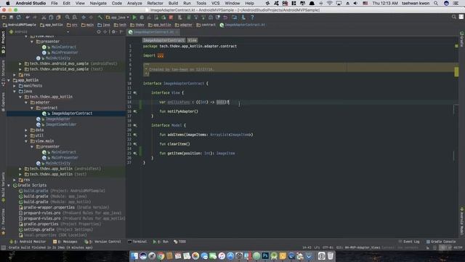
Task: Click Project panel settings gear icon
Action: pos(113,31)
